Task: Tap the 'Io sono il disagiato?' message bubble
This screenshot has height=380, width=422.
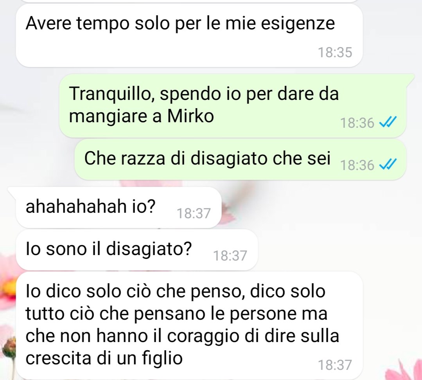Action: (x=137, y=250)
